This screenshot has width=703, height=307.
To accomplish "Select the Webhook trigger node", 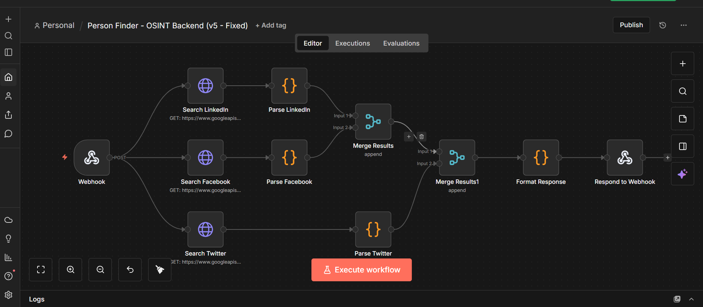I will tap(92, 157).
